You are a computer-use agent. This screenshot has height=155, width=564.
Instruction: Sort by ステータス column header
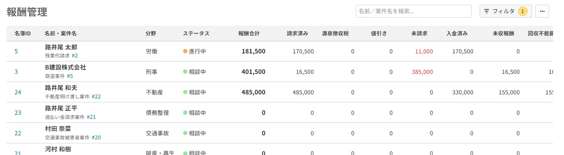click(196, 33)
